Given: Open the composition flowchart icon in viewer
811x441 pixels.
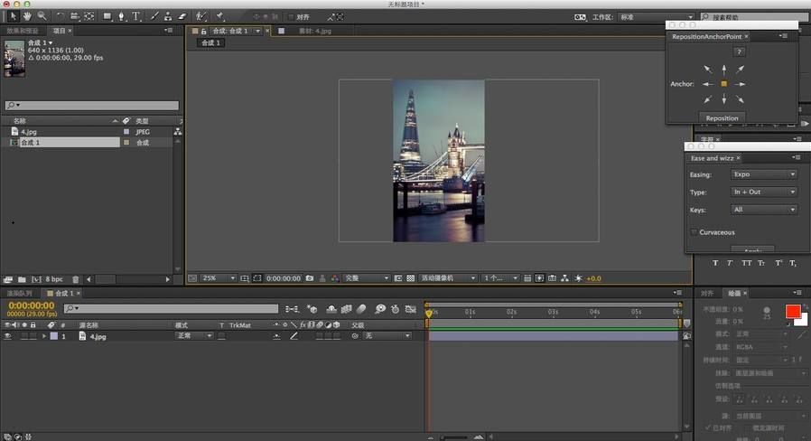Looking at the screenshot, I should pyautogui.click(x=564, y=278).
